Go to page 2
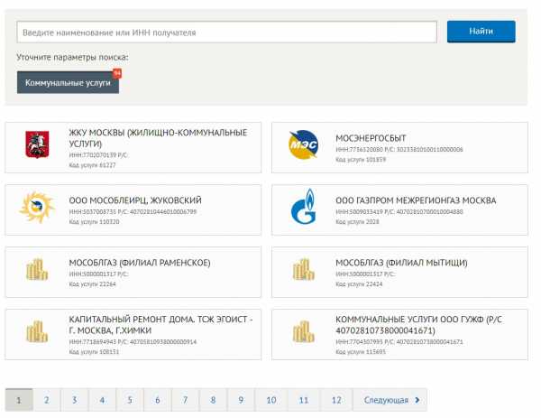This screenshot has width=541, height=418. click(x=47, y=400)
